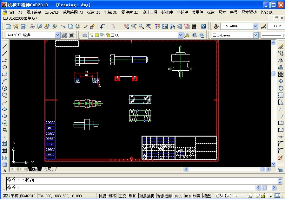Click the vertical scrollbar down arrow
Image resolution: width=285 pixels, height=199 pixels.
click(x=273, y=164)
